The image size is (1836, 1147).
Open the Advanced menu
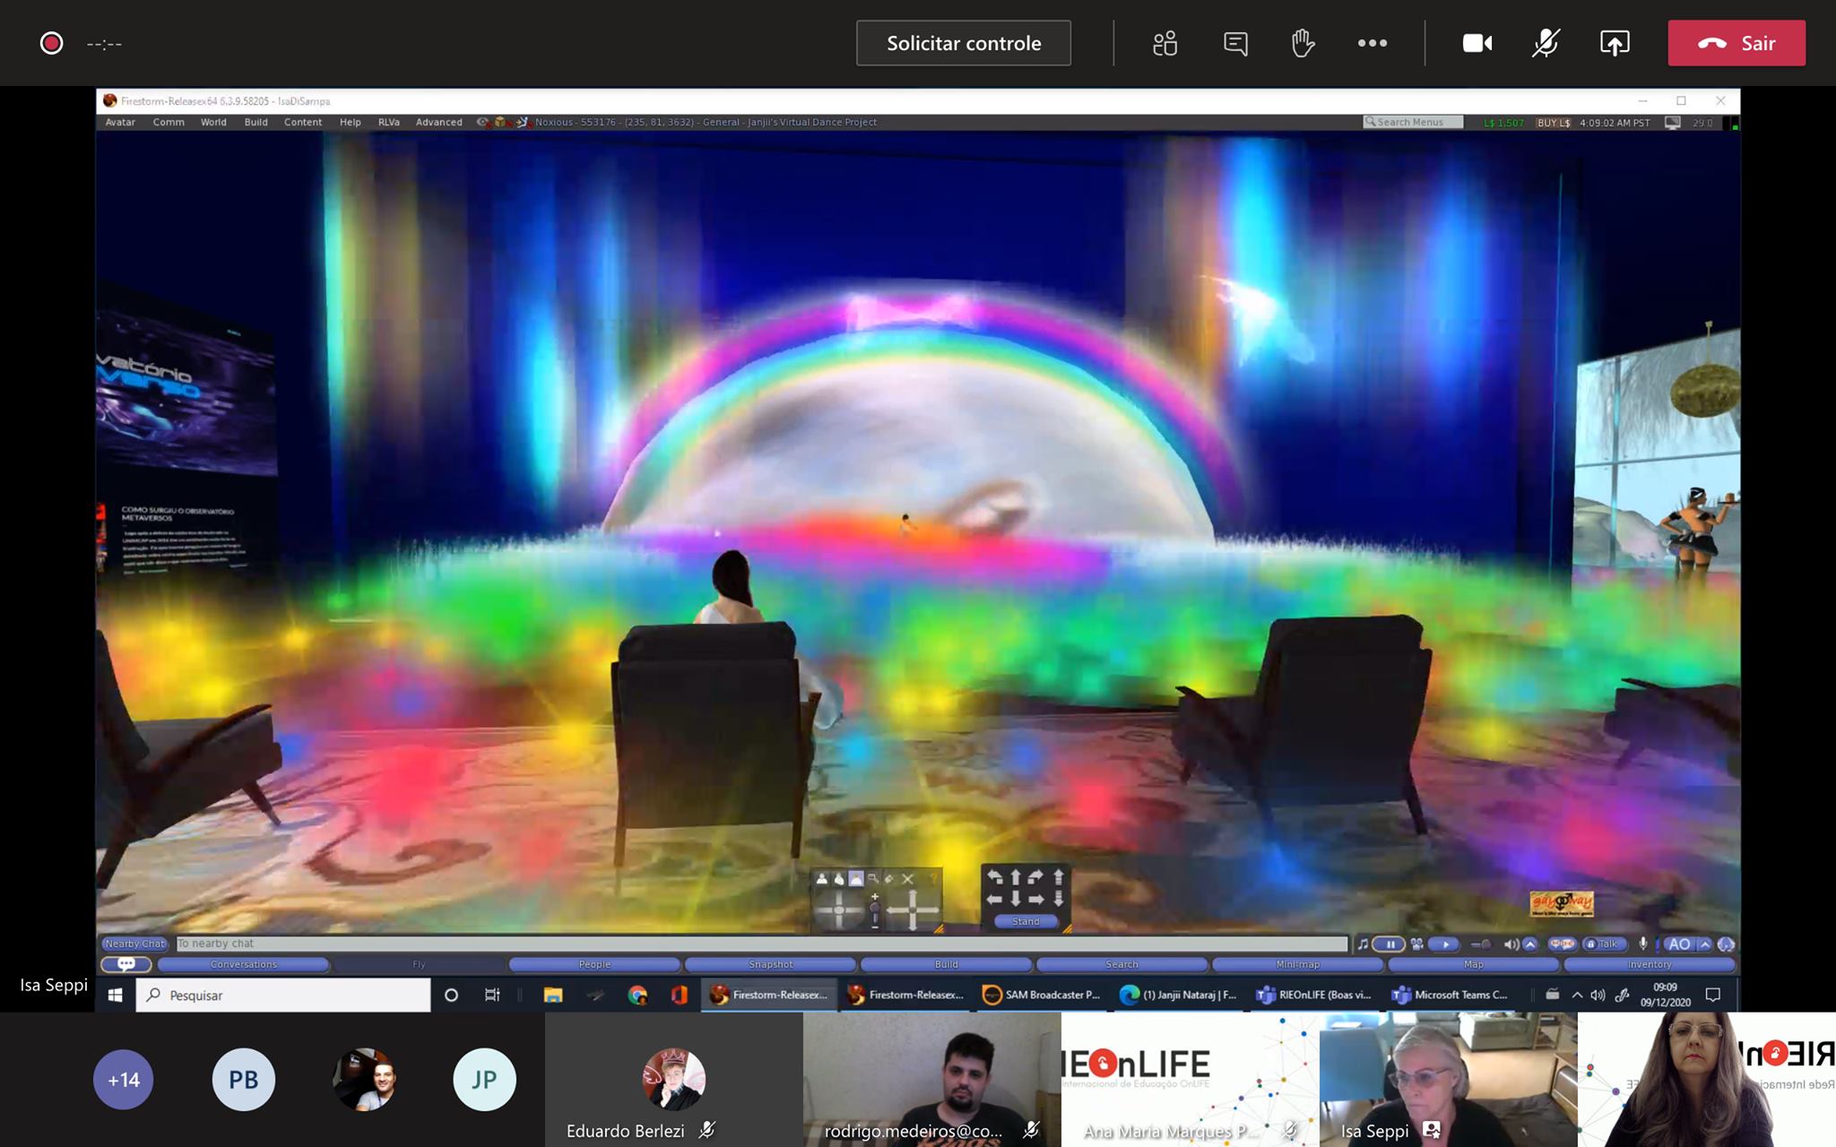tap(439, 122)
